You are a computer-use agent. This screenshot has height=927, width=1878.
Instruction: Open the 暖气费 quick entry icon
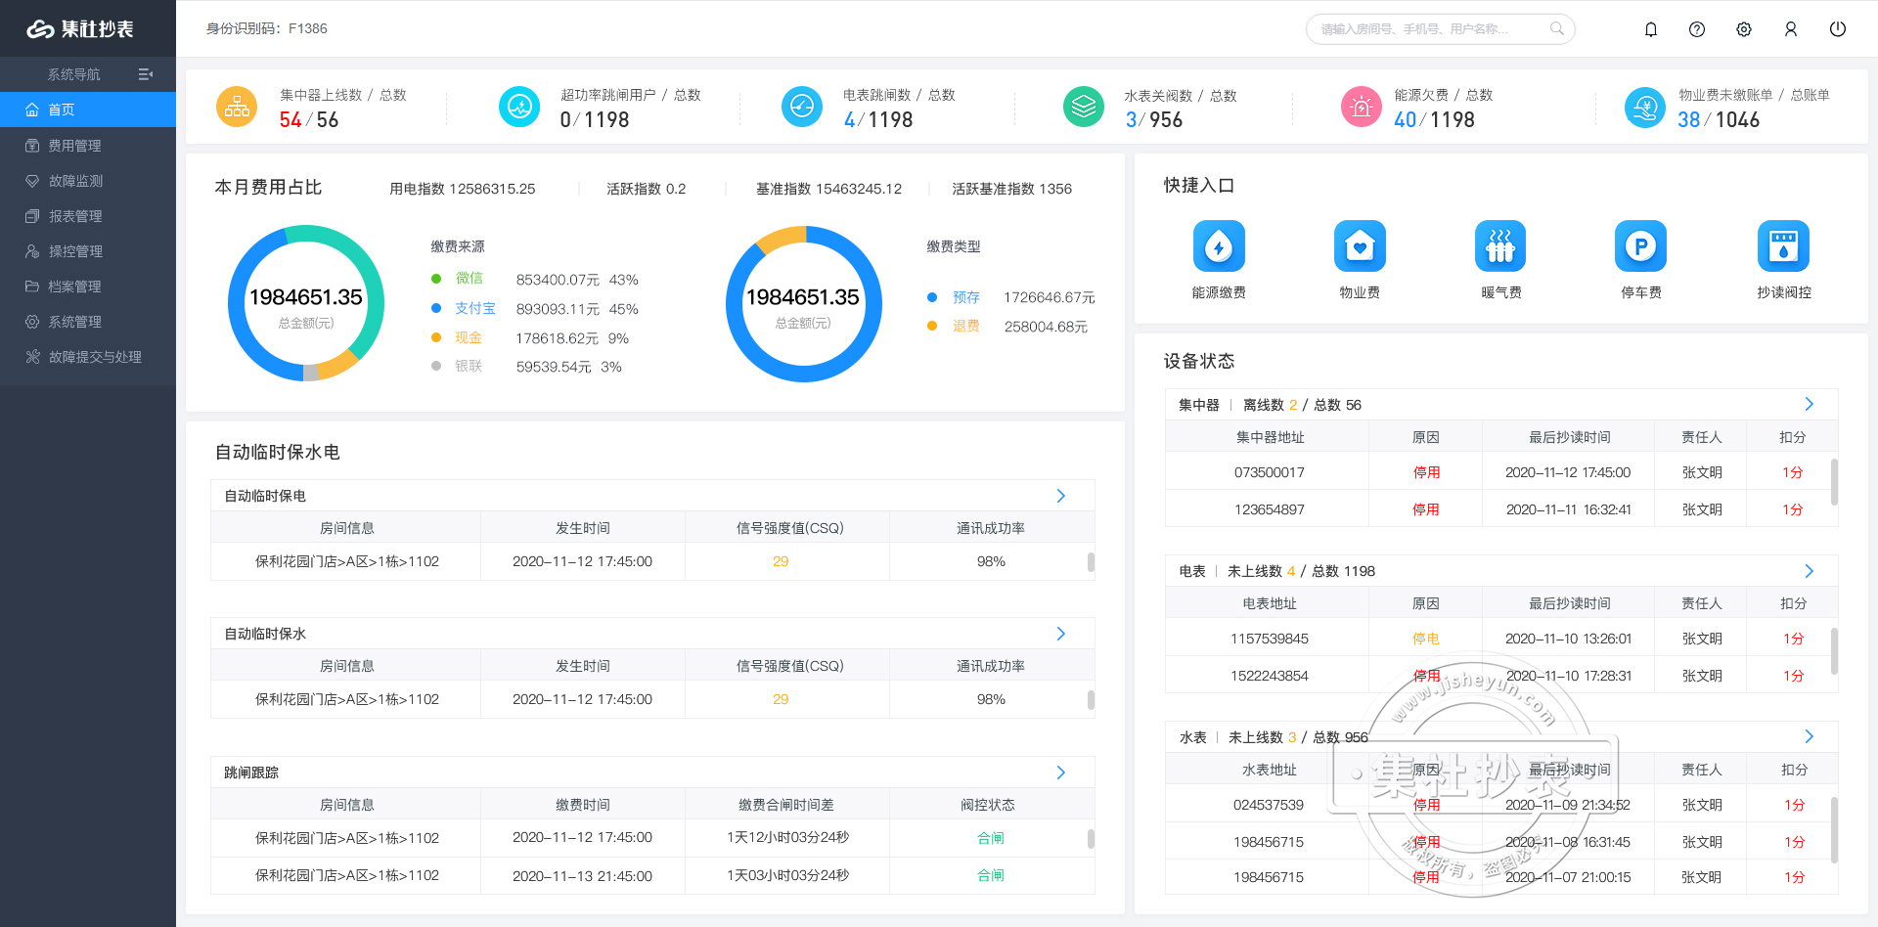click(x=1500, y=246)
